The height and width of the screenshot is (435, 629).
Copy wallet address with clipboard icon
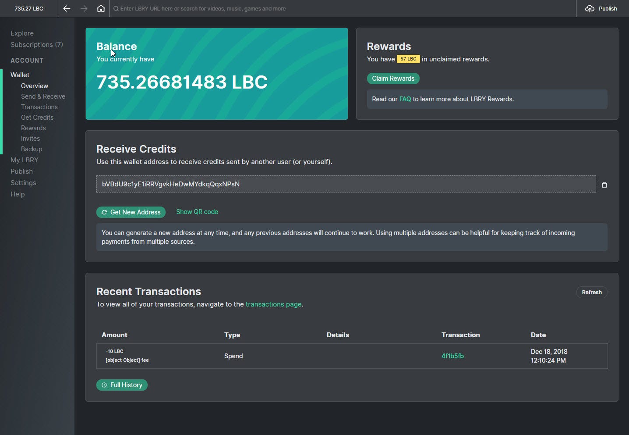[x=604, y=185]
